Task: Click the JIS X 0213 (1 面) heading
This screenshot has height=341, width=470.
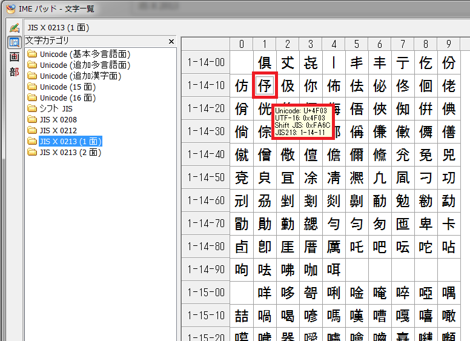Action: pos(59,28)
